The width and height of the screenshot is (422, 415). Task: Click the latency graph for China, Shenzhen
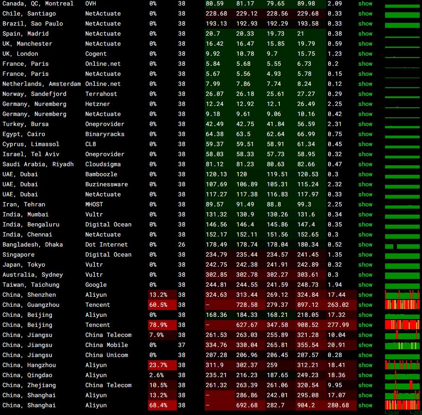tap(402, 295)
